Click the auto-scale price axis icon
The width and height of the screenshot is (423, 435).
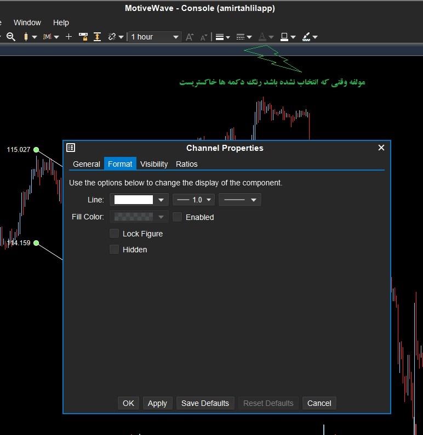(x=97, y=37)
